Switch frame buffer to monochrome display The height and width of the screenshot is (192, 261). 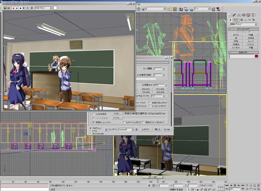27,8
